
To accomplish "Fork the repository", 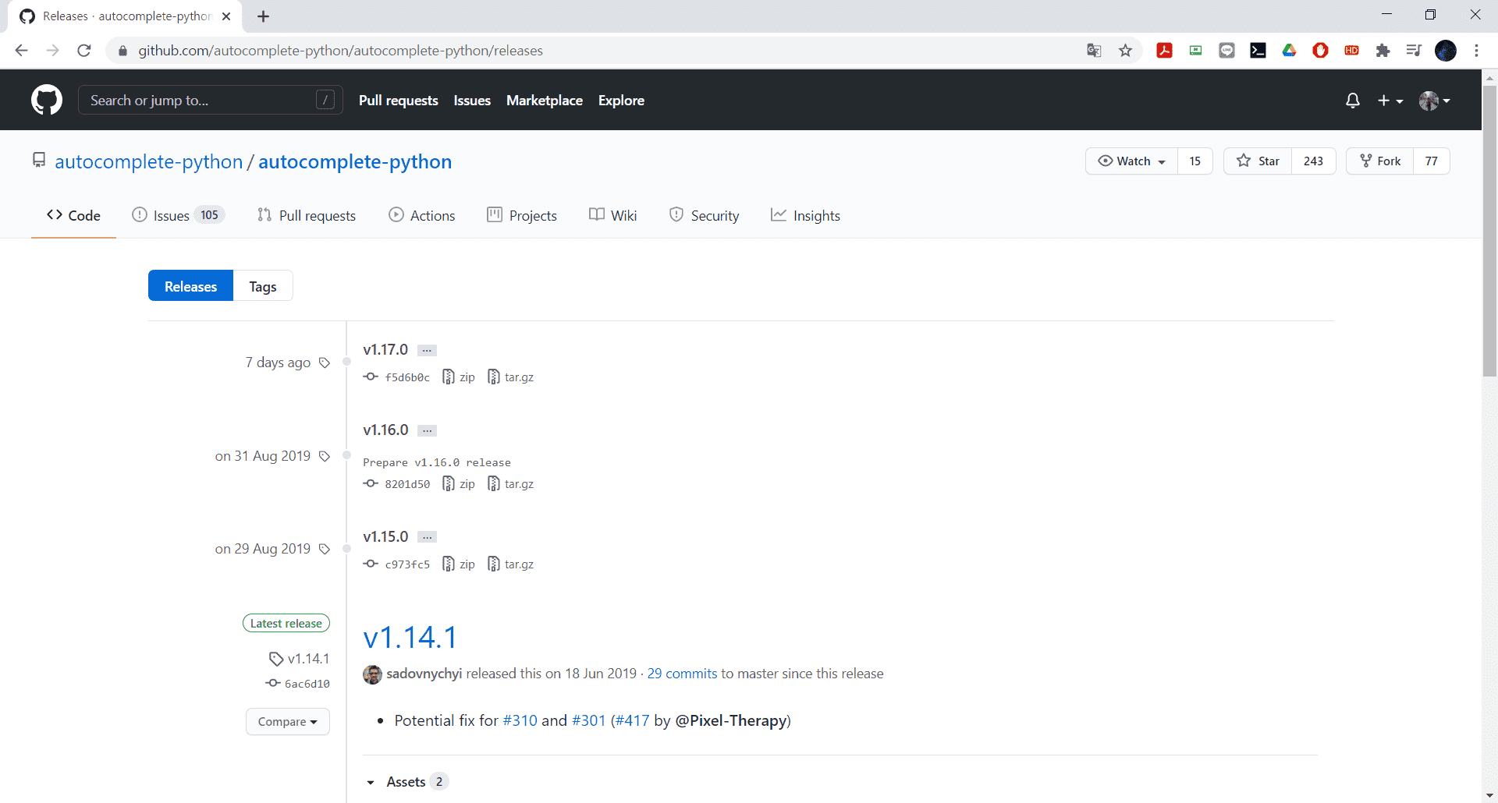I will point(1380,161).
